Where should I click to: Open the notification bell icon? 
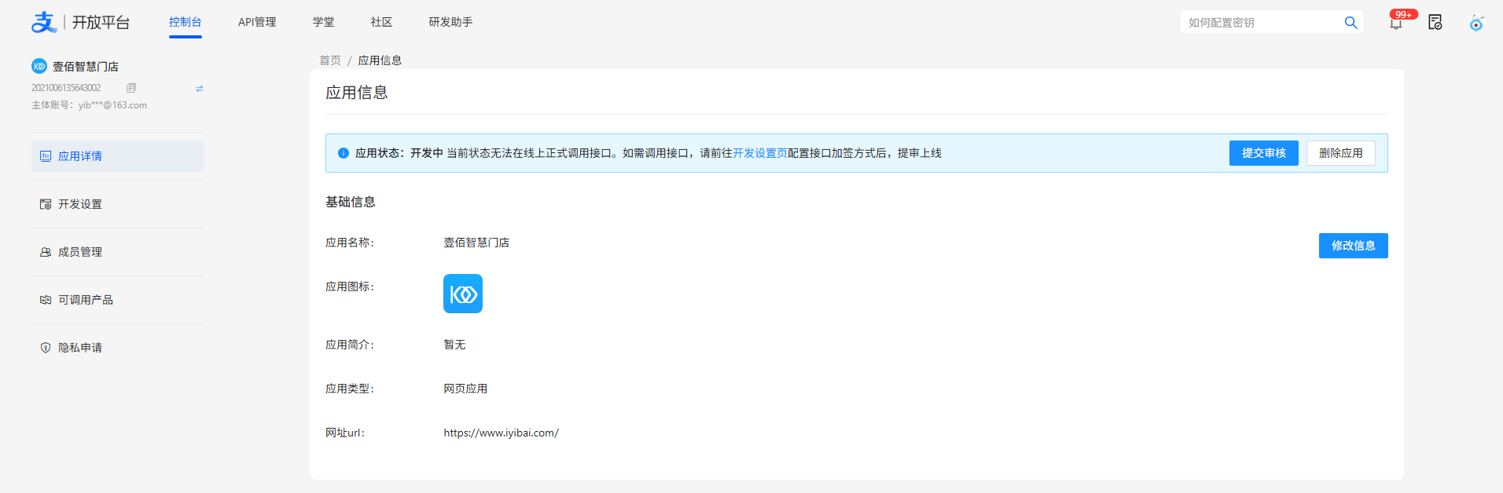pos(1396,24)
